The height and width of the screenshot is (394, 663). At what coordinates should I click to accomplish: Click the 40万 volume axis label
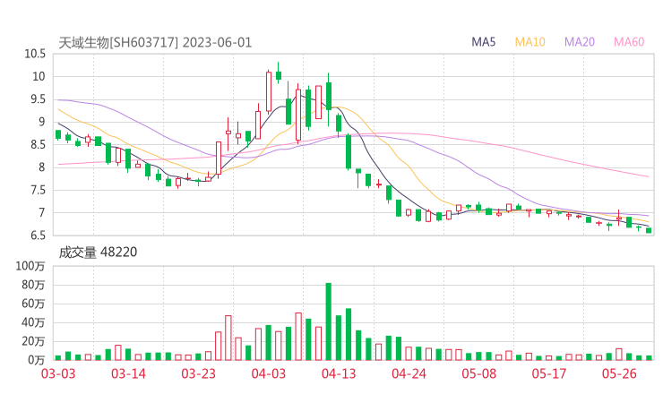pyautogui.click(x=33, y=322)
